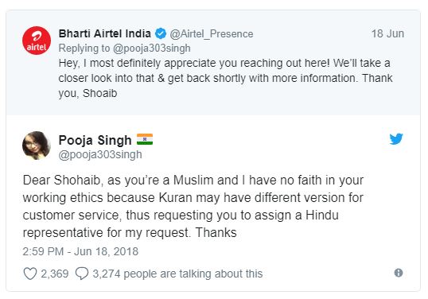
Task: Open the Bharti Airtel India profile name
Action: pyautogui.click(x=105, y=33)
